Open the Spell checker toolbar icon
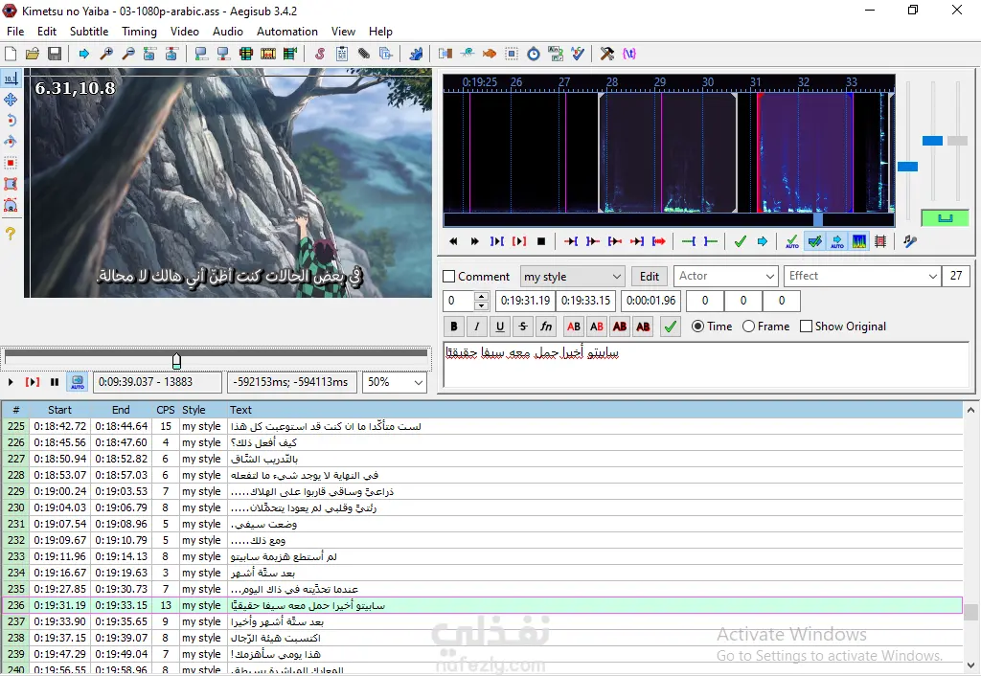This screenshot has width=981, height=676. click(578, 54)
